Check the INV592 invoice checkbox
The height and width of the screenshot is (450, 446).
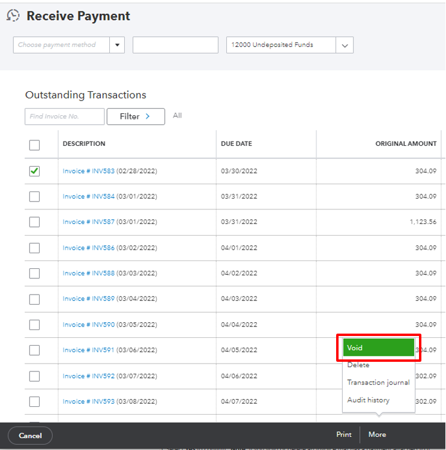(34, 376)
